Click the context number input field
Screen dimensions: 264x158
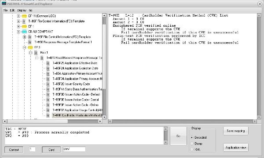point(32,149)
